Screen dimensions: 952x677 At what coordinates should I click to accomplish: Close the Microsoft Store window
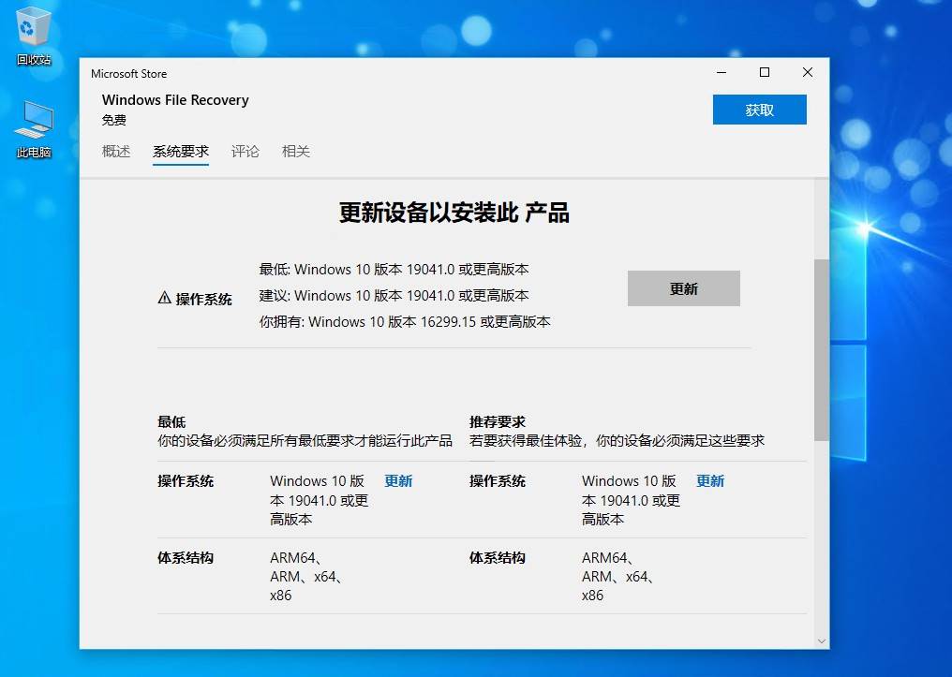tap(807, 73)
